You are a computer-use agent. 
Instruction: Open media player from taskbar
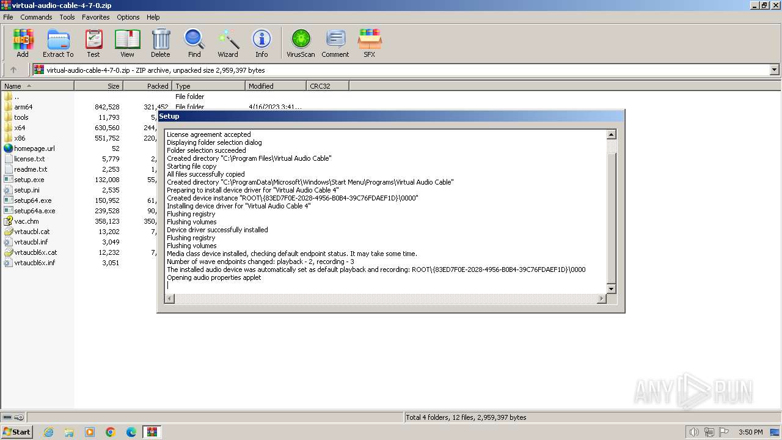[90, 432]
